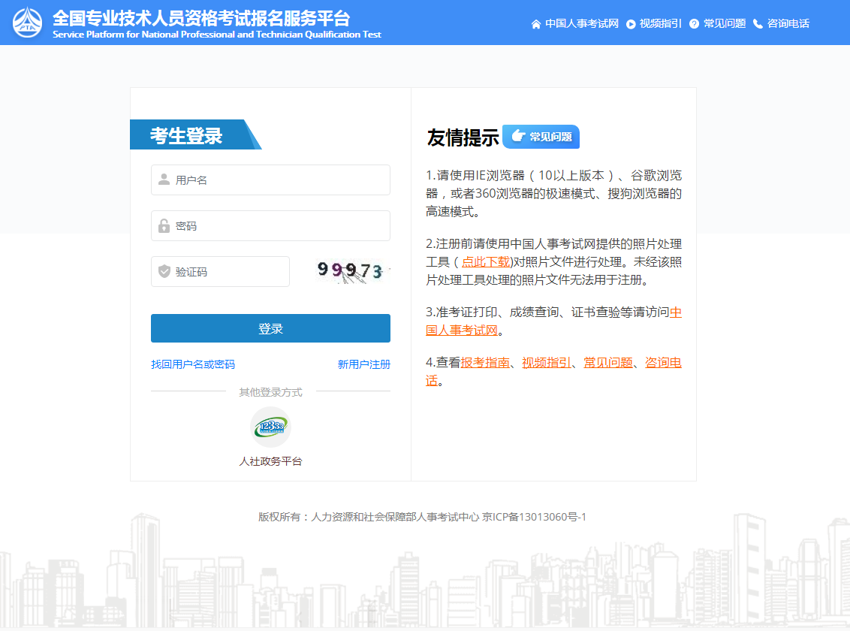Click the 友情提示 heading

coord(463,137)
